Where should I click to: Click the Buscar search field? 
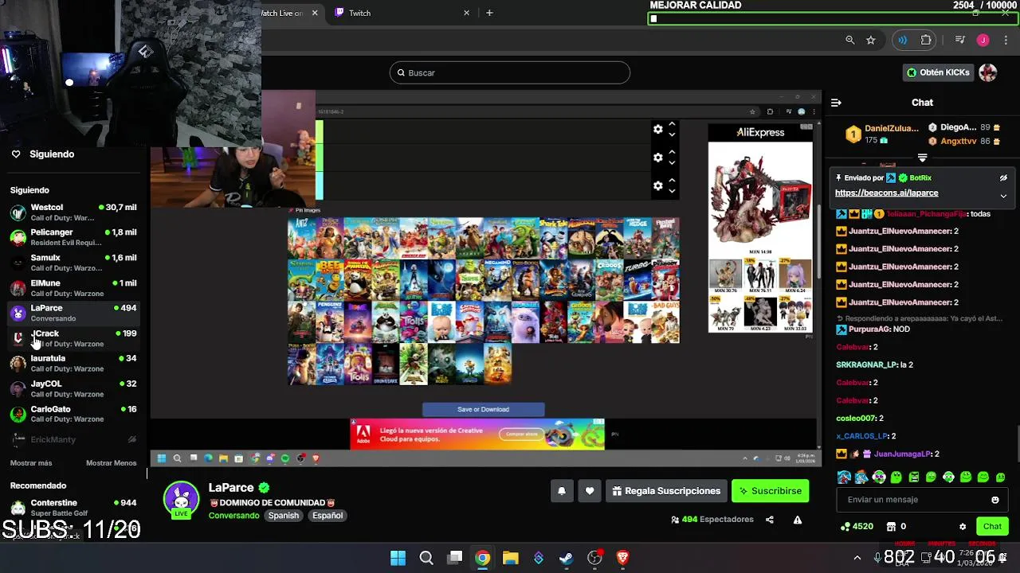point(510,73)
